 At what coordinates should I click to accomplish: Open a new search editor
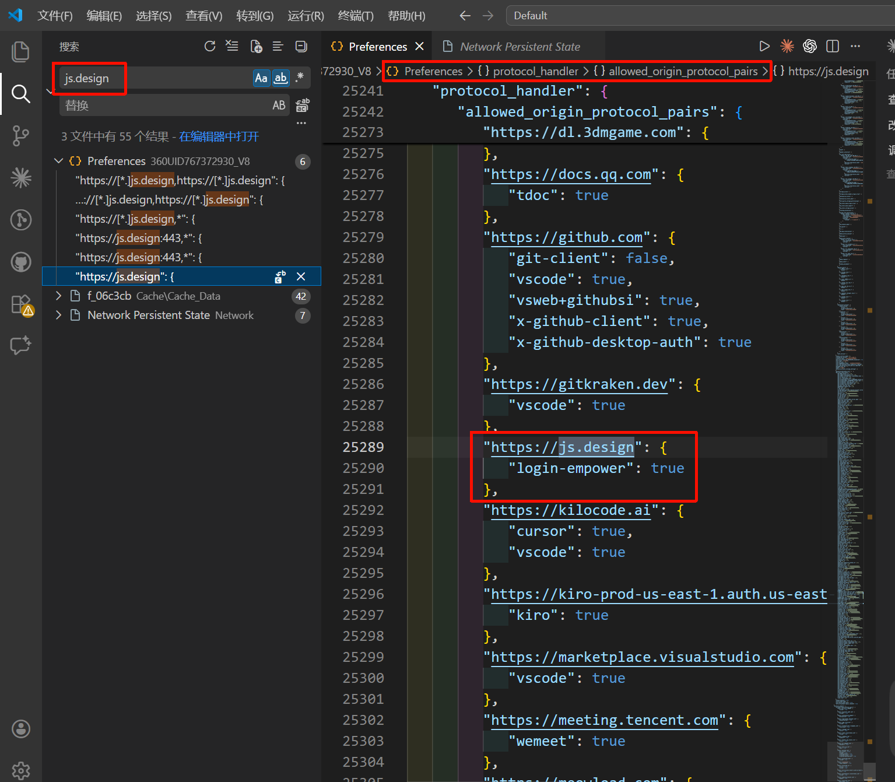pyautogui.click(x=256, y=46)
